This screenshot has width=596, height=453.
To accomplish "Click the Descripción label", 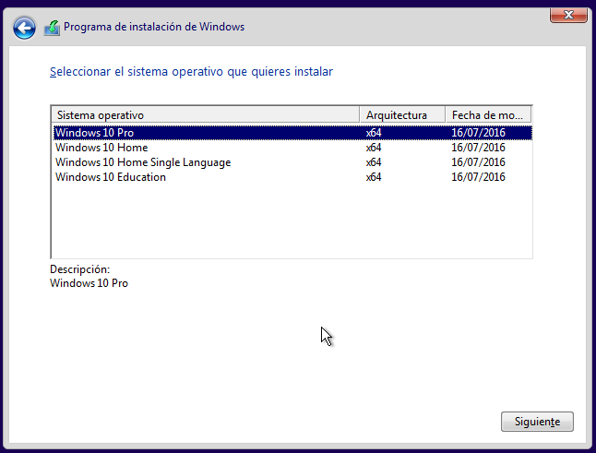I will [80, 269].
